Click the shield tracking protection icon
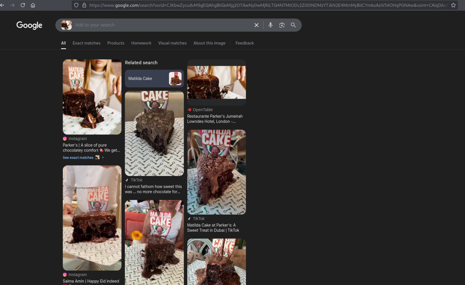465x285 pixels. pos(76,5)
